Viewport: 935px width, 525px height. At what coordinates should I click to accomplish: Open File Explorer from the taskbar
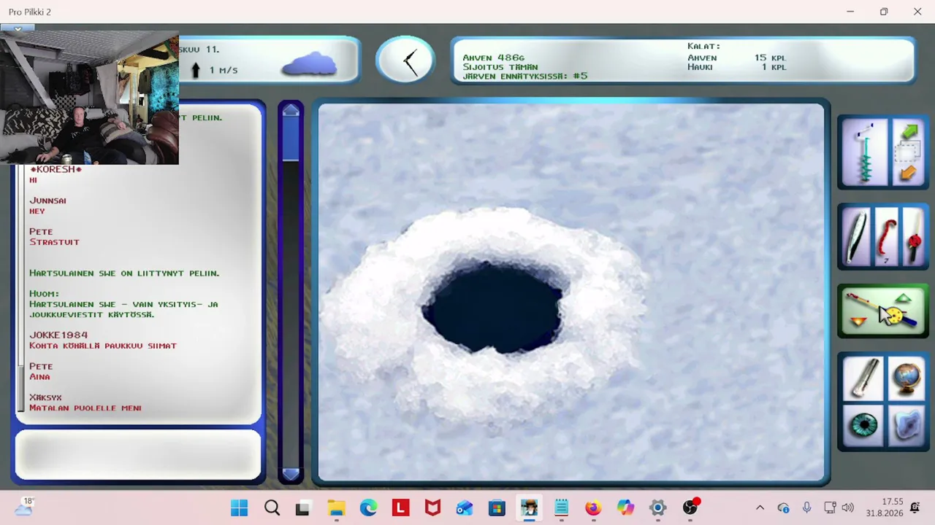(x=336, y=507)
